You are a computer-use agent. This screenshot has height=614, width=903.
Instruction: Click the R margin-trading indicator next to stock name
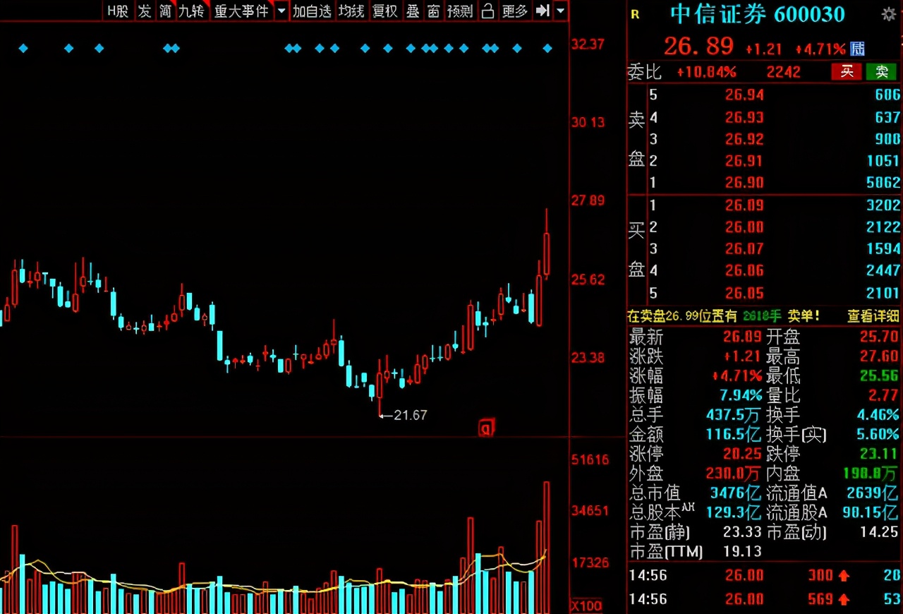[634, 15]
